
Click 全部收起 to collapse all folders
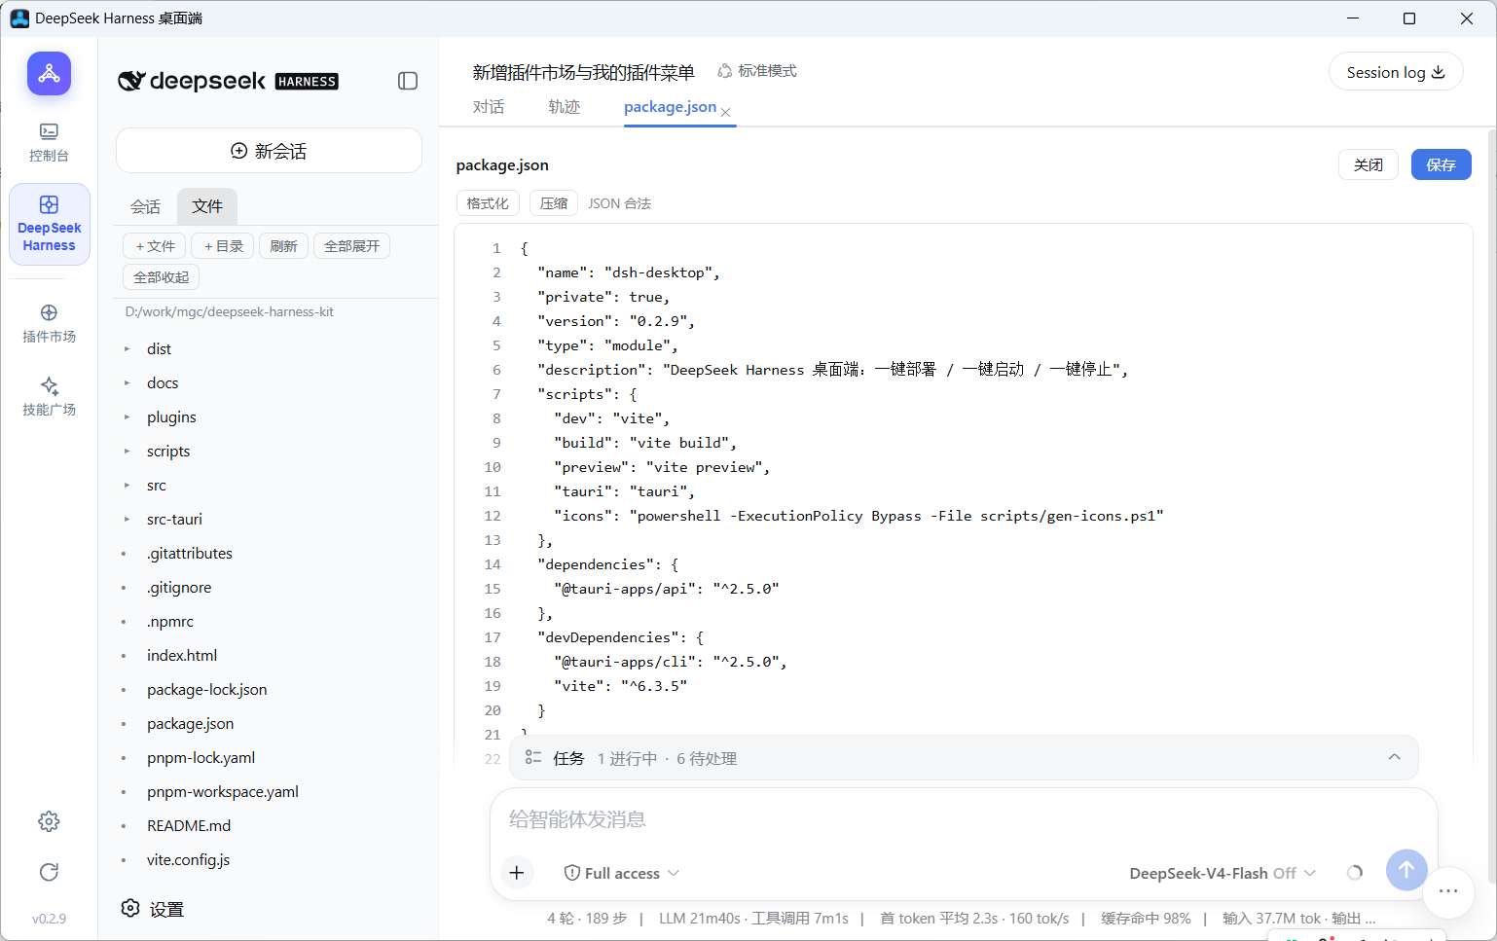point(162,277)
